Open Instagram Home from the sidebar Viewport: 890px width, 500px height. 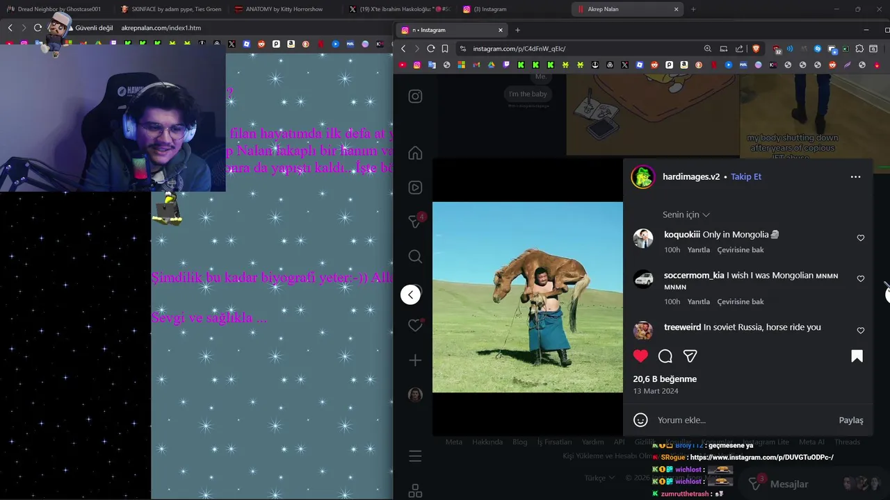coord(415,153)
